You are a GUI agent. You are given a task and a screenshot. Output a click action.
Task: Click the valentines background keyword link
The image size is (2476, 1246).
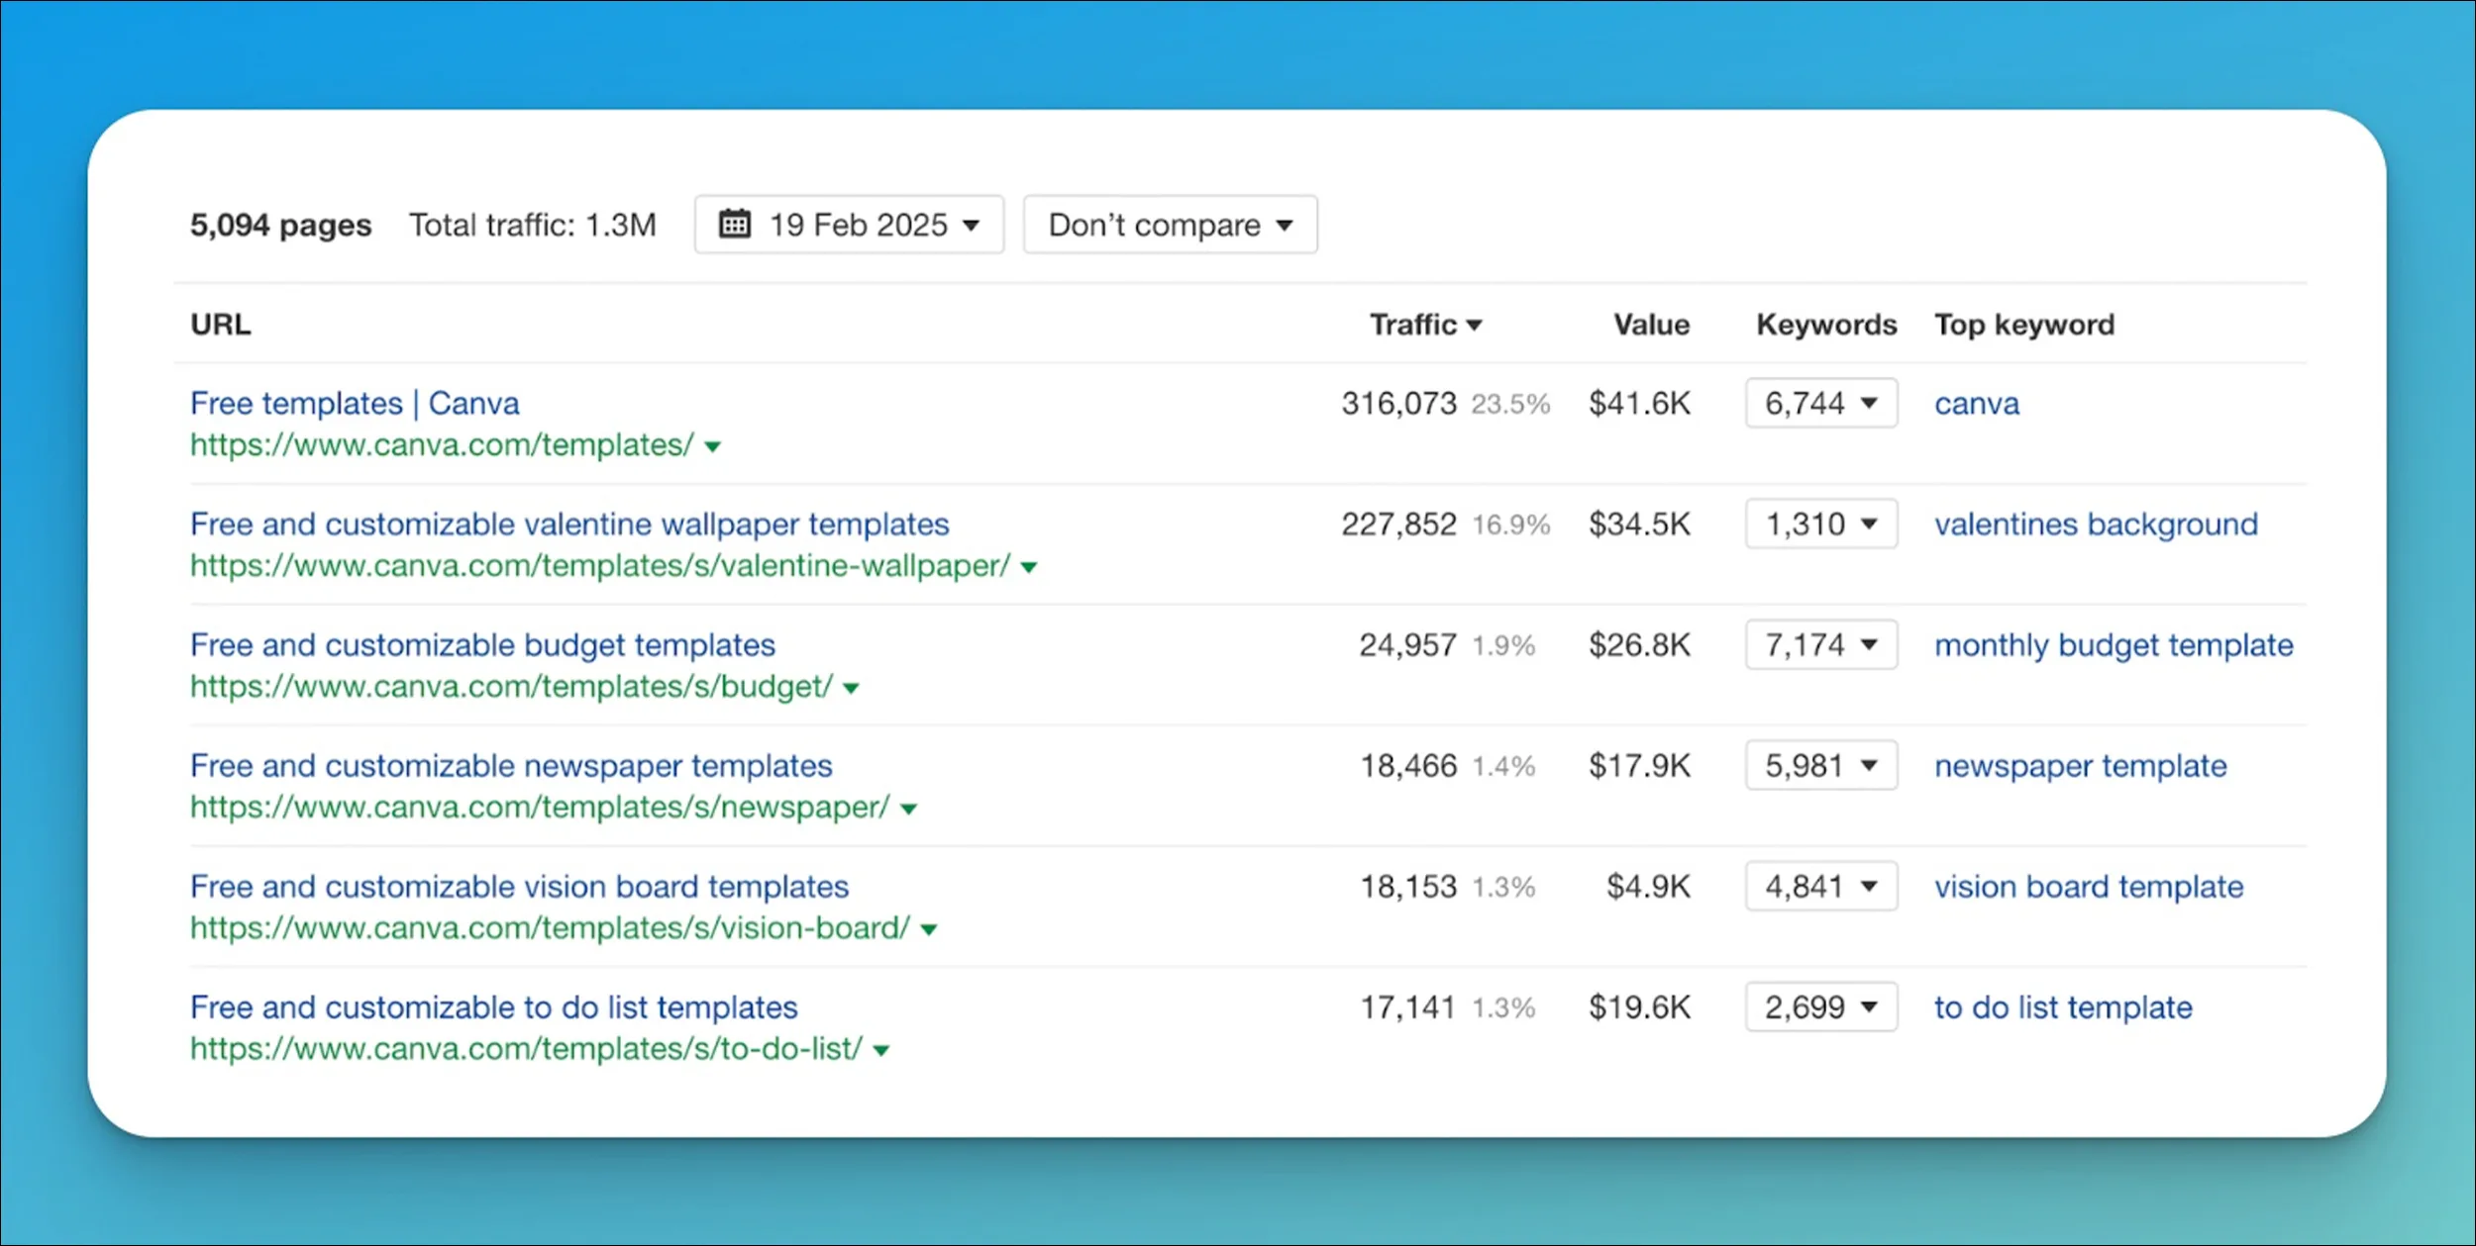click(x=2096, y=525)
